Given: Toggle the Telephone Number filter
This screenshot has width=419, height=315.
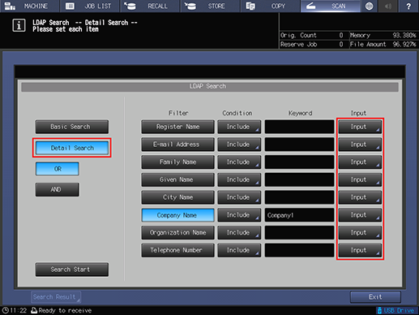Looking at the screenshot, I should coord(177,250).
